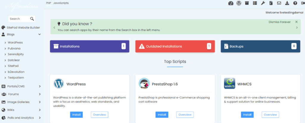This screenshot has height=123, width=305.
Task: Open backups zip-file icon in top toolbar
Action: [271, 3]
